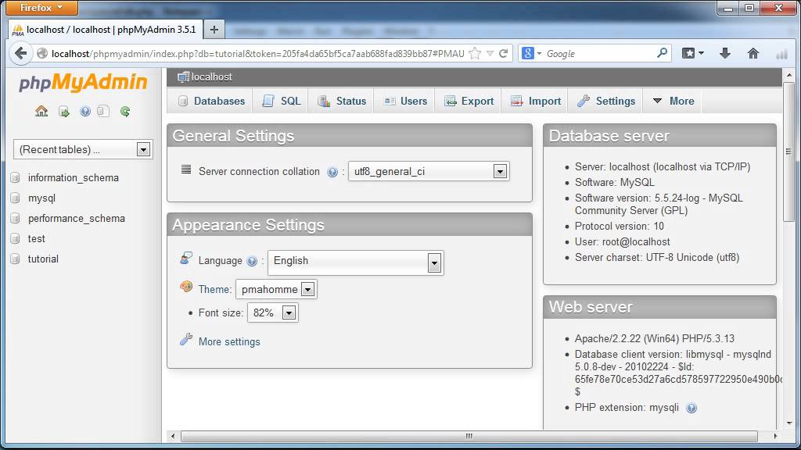The width and height of the screenshot is (801, 450).
Task: Open the Theme dropdown showing pmahomme
Action: 276,289
